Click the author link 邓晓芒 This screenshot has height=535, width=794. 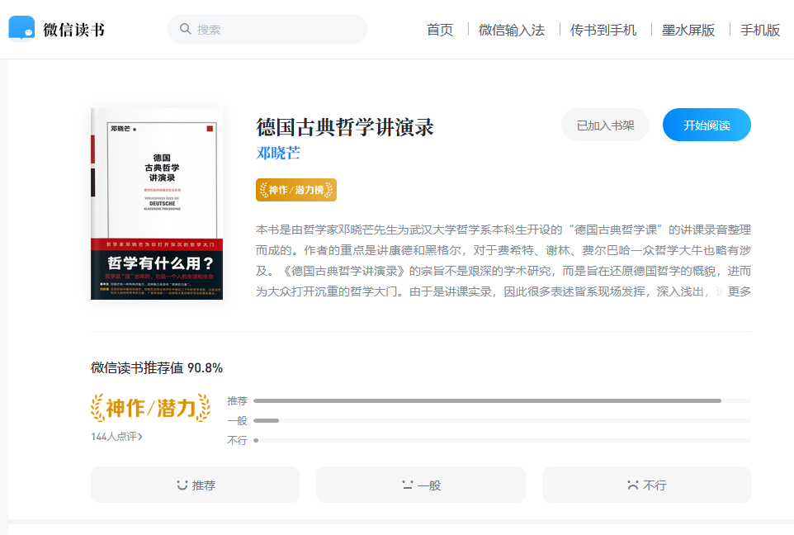(x=278, y=153)
